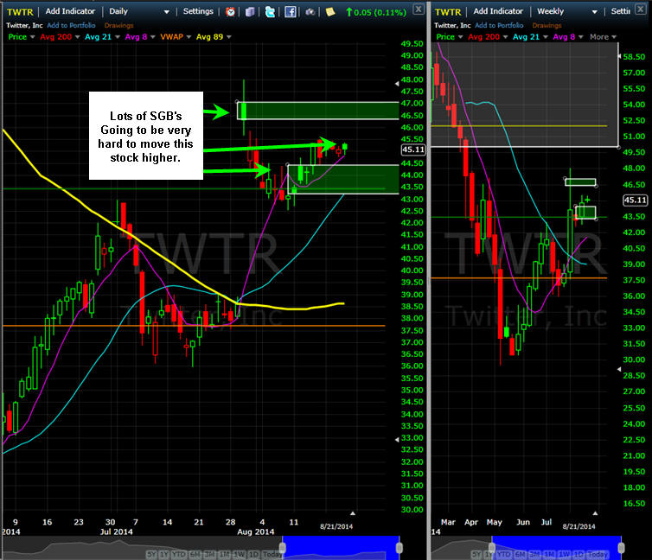The height and width of the screenshot is (560, 652).
Task: Expand the VWAP indicator options
Action: 189,37
